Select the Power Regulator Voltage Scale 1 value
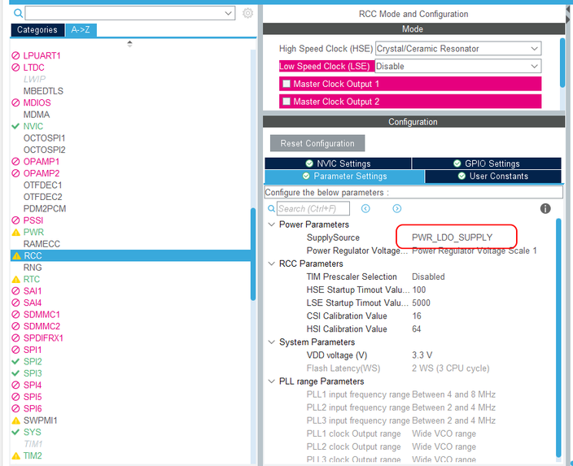Viewport: 573px width, 466px height. pos(475,250)
